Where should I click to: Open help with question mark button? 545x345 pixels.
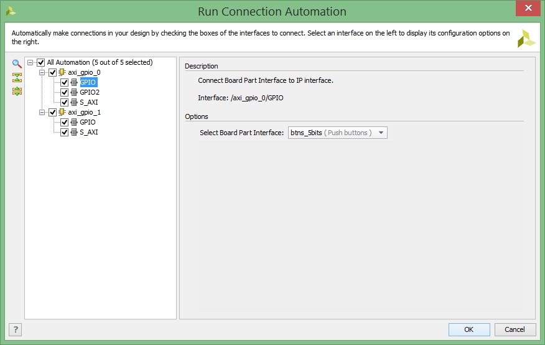[16, 329]
